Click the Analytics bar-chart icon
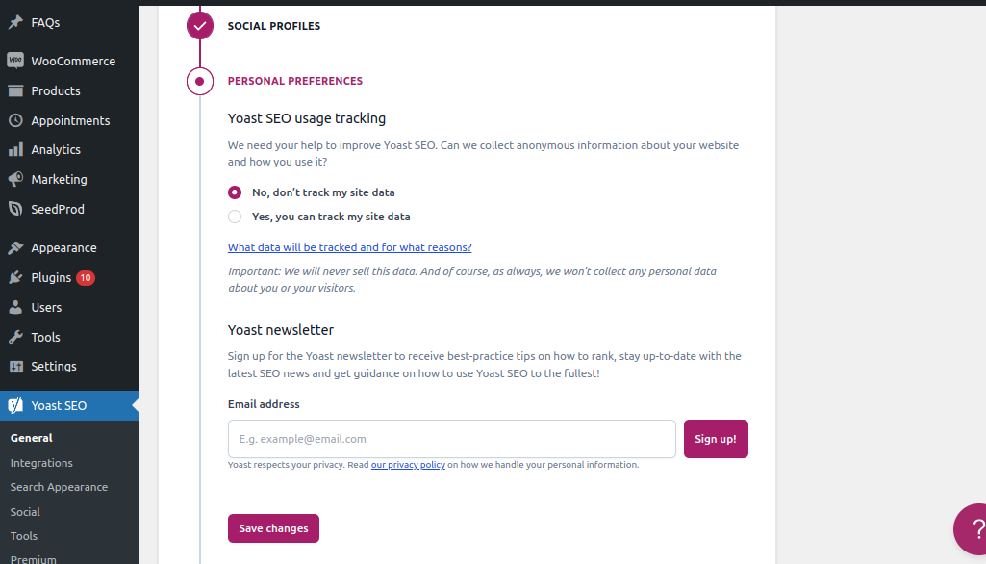 15,149
